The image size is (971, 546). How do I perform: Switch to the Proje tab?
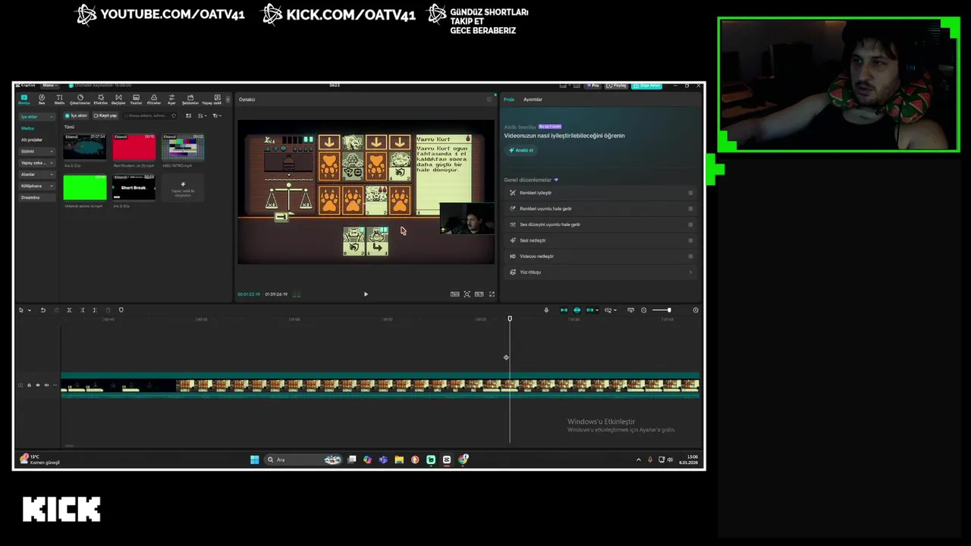point(509,99)
